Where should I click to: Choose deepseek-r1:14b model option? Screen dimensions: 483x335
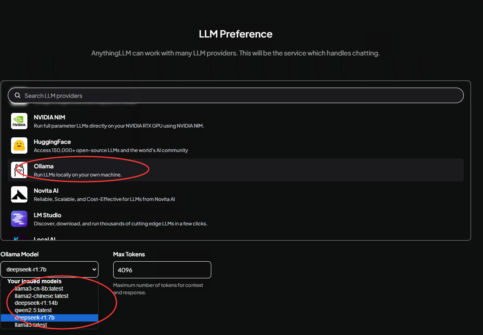36,303
